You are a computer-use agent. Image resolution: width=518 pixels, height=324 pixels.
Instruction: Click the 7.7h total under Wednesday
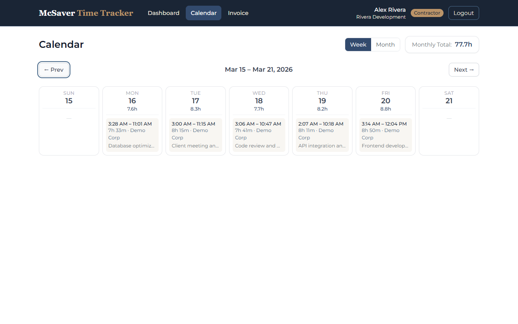[x=259, y=109]
